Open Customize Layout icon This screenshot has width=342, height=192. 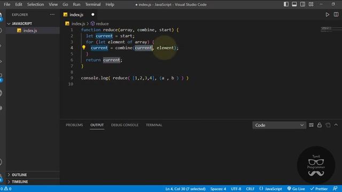[x=311, y=4]
